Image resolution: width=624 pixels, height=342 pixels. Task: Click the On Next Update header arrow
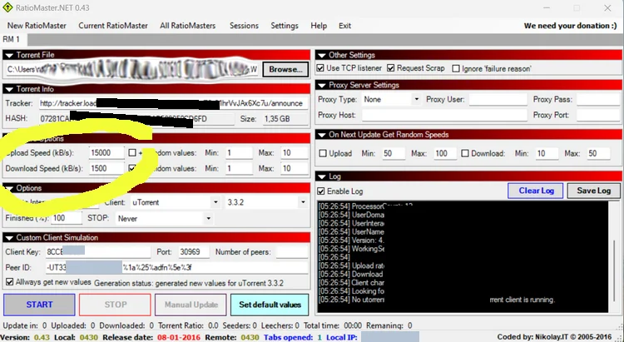(322, 135)
